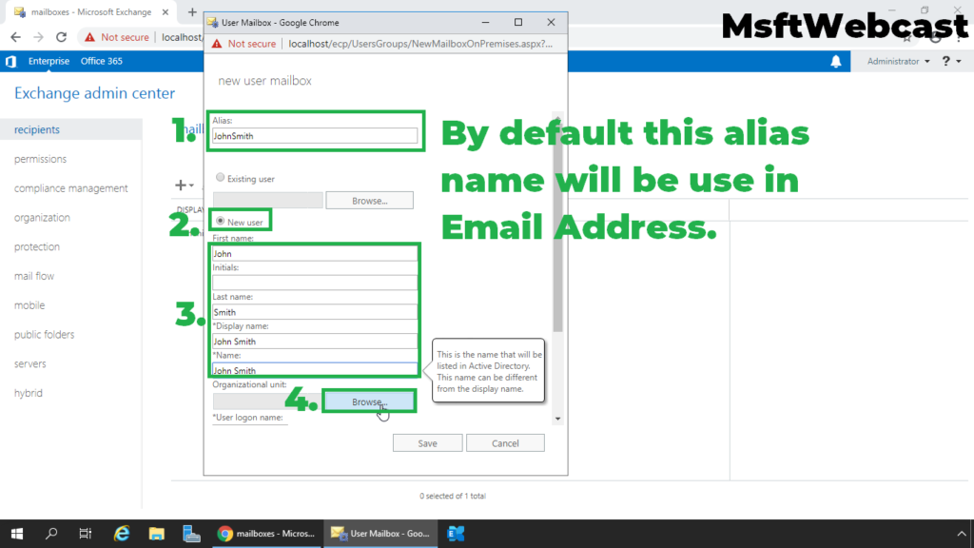974x548 pixels.
Task: Click in the Alias input field
Action: (x=314, y=136)
